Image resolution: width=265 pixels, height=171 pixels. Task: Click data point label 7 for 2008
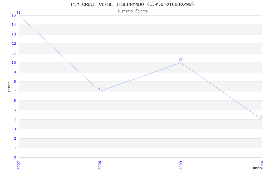(x=99, y=88)
